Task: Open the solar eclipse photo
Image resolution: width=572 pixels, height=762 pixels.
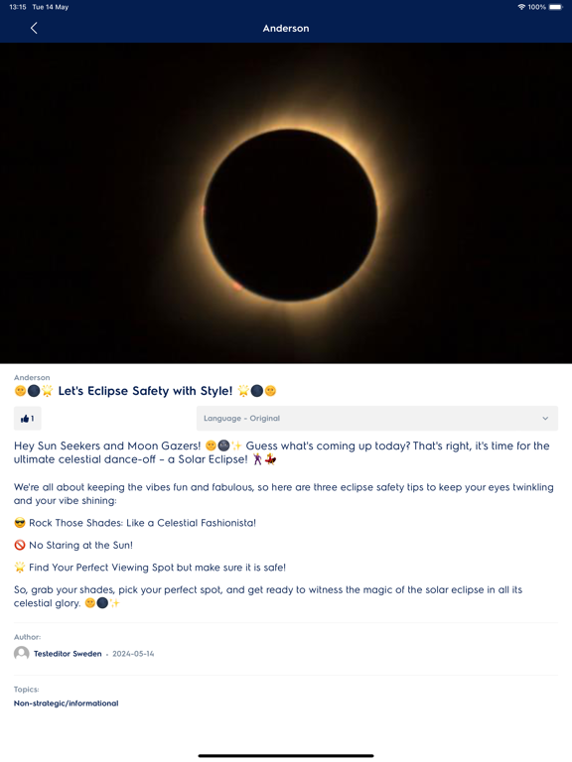Action: pos(286,203)
